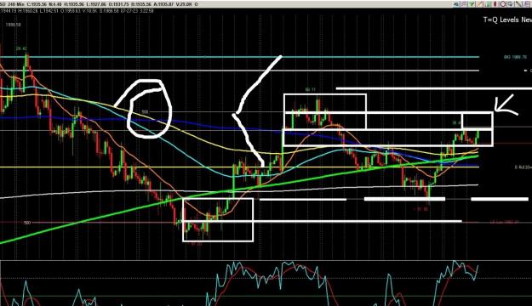Click the last purple grid icon in toolbar
Image resolution: width=532 pixels, height=306 pixels.
coord(527,4)
